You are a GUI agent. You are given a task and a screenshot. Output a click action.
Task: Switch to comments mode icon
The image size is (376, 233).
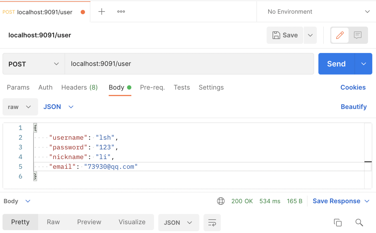point(358,35)
